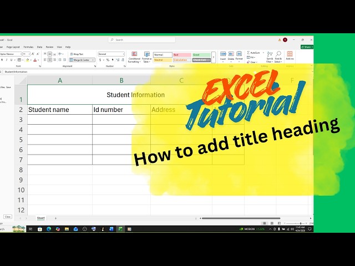Screen dimensions: 355x266
Task: Click the Borders icon
Action: pos(19,60)
